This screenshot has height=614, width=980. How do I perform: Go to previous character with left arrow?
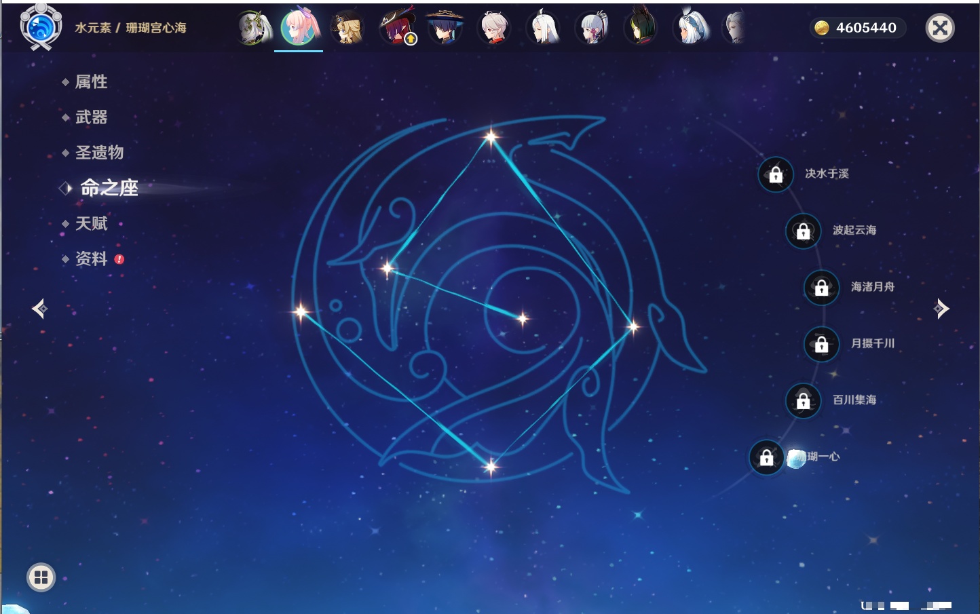[x=39, y=309]
